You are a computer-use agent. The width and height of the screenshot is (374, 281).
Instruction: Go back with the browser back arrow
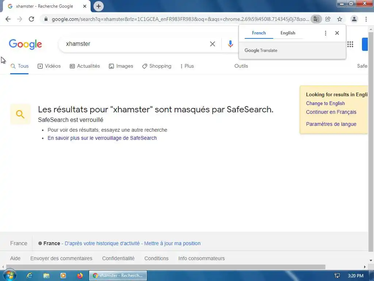coord(8,19)
